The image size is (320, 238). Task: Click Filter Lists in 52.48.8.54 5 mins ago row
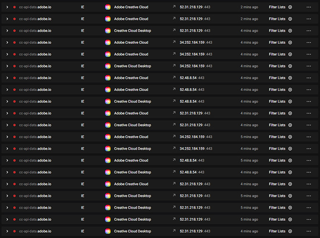(x=277, y=161)
